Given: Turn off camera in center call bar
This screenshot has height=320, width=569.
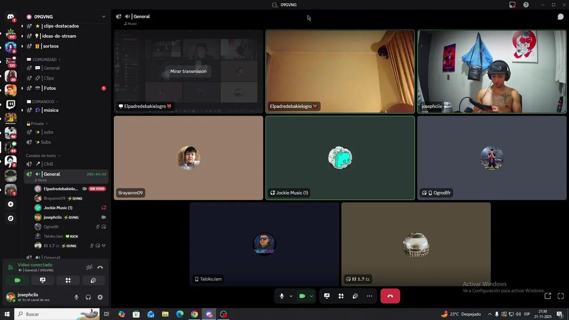Looking at the screenshot, I should point(302,296).
